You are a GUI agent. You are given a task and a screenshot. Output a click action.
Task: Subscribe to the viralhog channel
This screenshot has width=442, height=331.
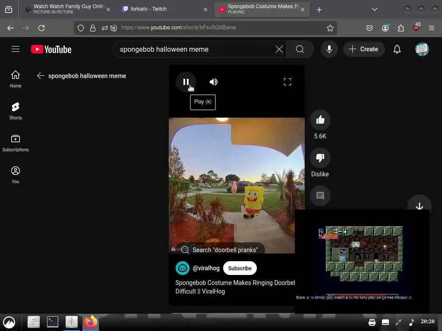240,268
